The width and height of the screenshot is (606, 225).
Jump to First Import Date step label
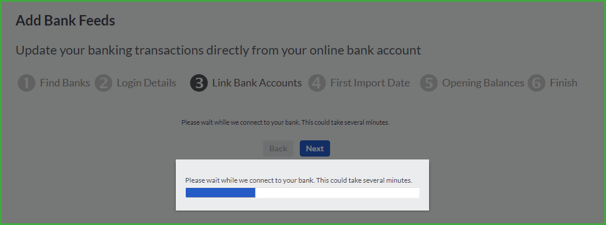[x=370, y=83]
